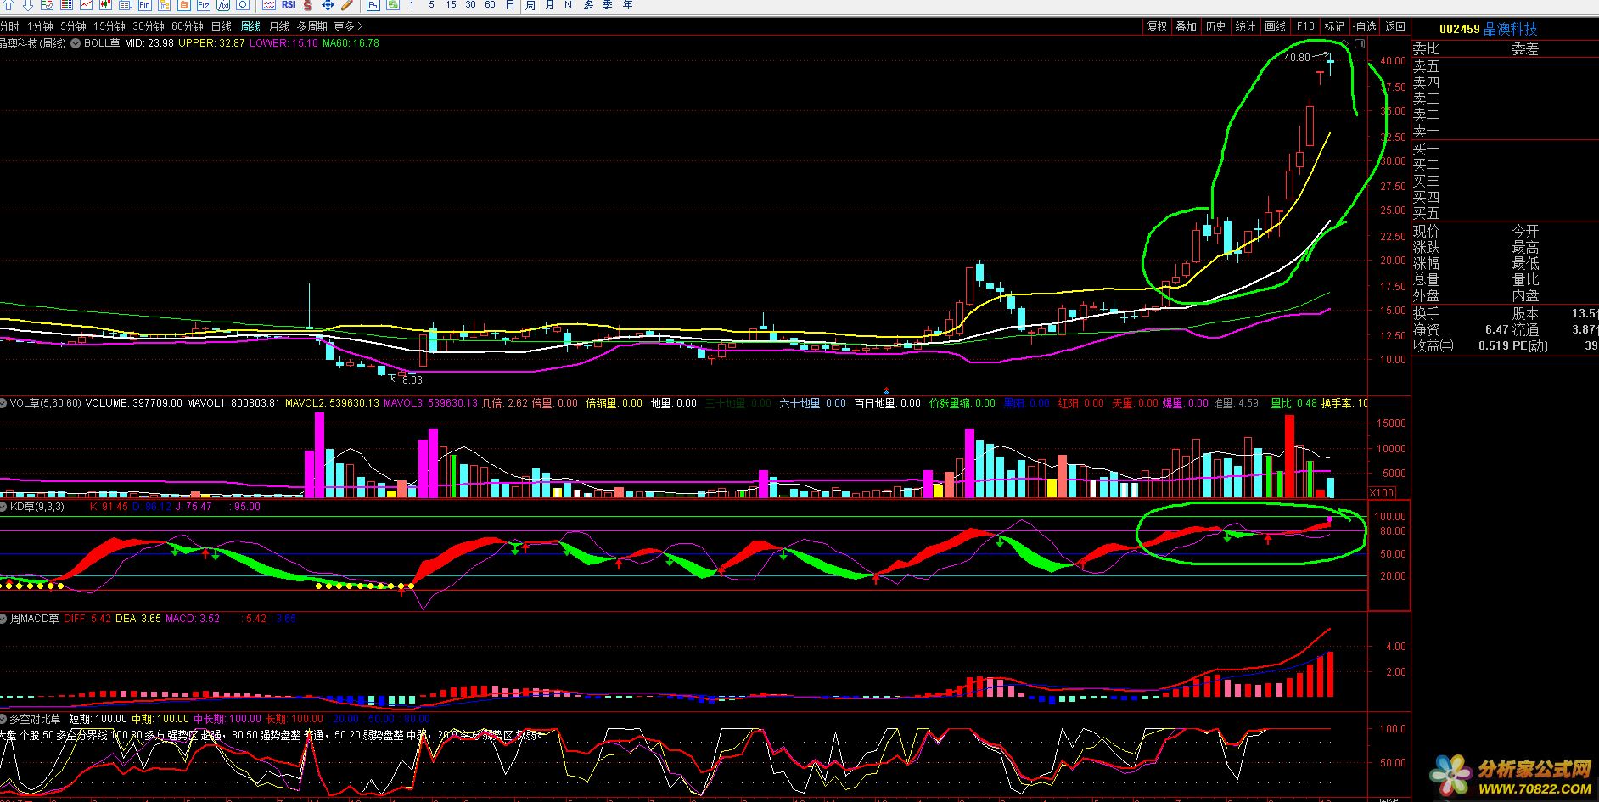Open the formula f(x) toolbar icon
This screenshot has height=802, width=1599.
[x=223, y=5]
